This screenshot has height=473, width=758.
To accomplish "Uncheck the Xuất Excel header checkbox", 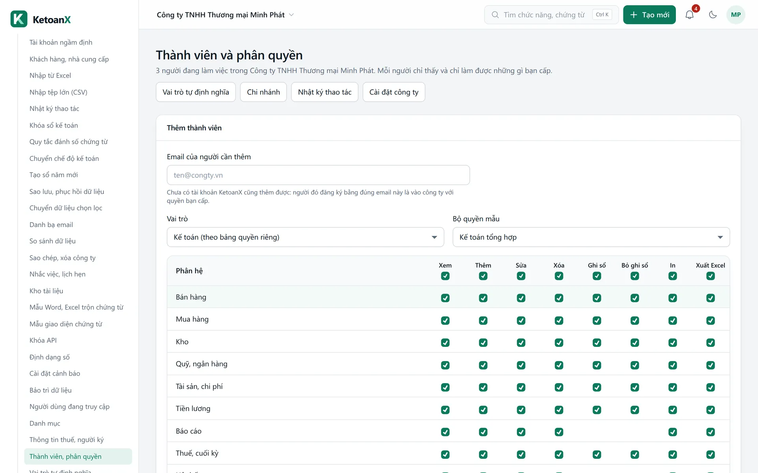I will pyautogui.click(x=710, y=276).
